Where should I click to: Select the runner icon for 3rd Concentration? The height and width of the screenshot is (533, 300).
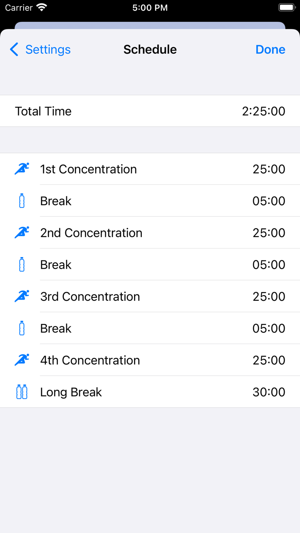(x=21, y=296)
